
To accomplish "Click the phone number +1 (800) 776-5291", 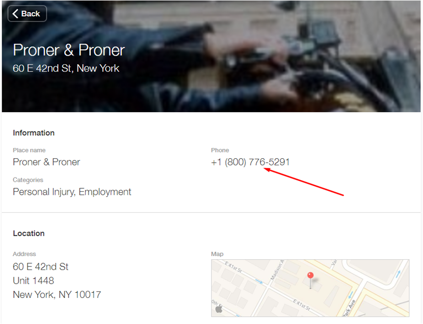I will (x=250, y=162).
